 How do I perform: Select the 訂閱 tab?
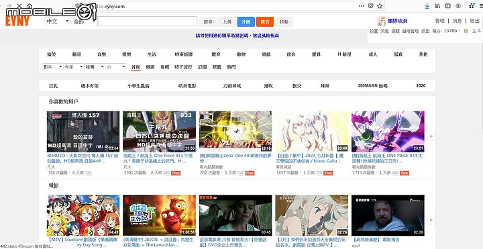(x=203, y=67)
